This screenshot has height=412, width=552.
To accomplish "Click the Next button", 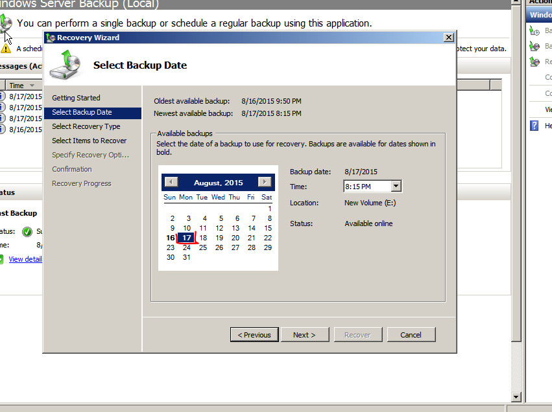I will [x=305, y=335].
